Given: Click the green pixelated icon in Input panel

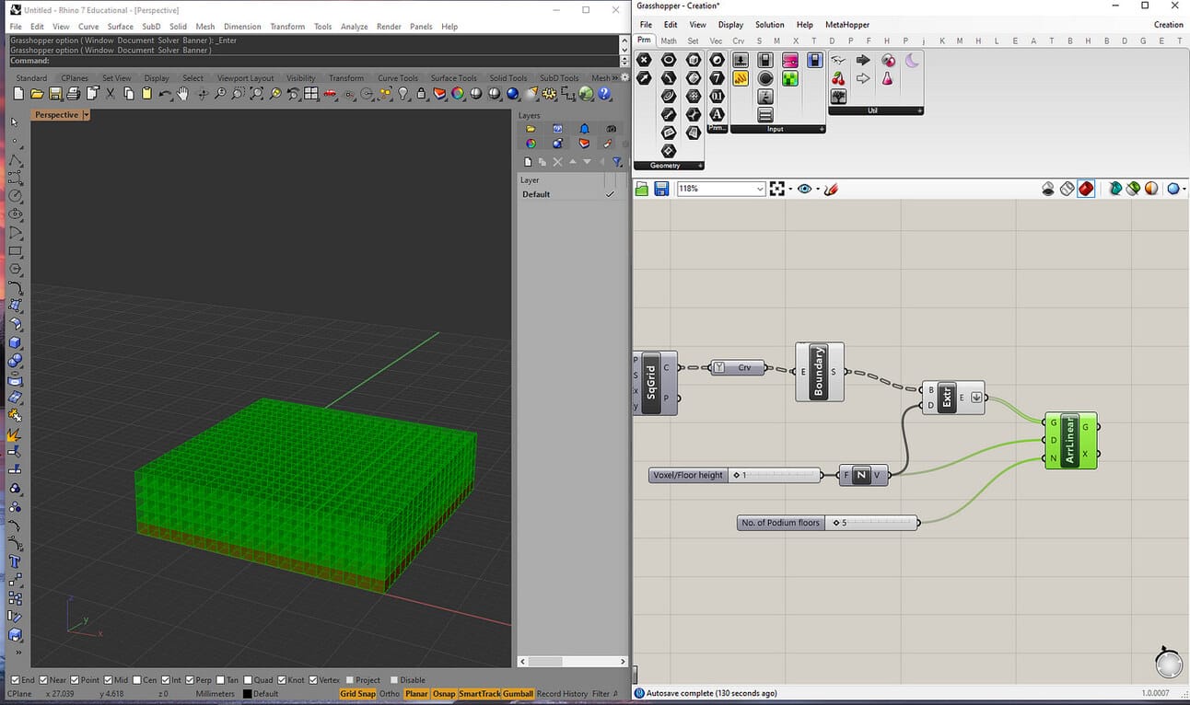Looking at the screenshot, I should pos(790,78).
